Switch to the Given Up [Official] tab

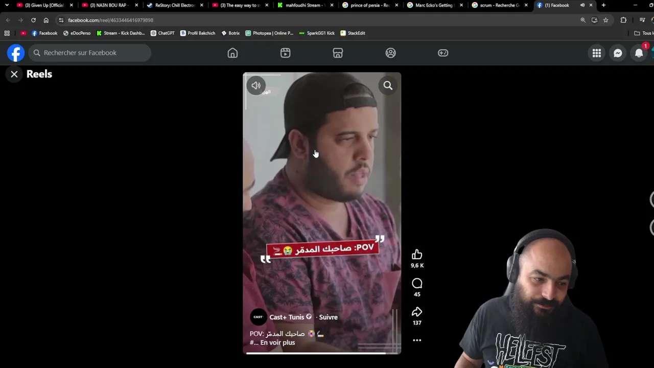pos(44,5)
